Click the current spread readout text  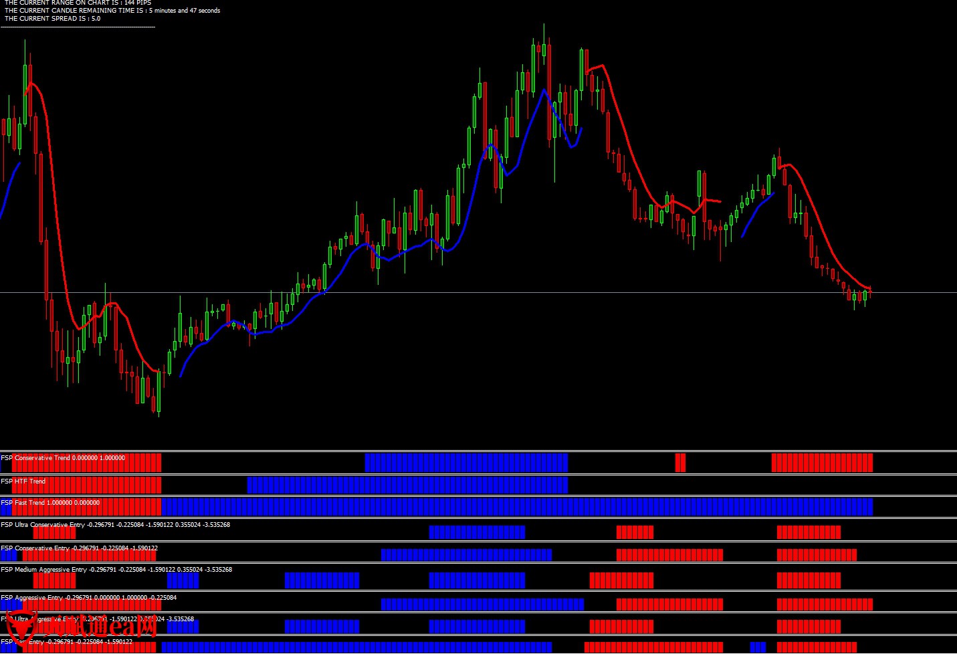tap(52, 19)
